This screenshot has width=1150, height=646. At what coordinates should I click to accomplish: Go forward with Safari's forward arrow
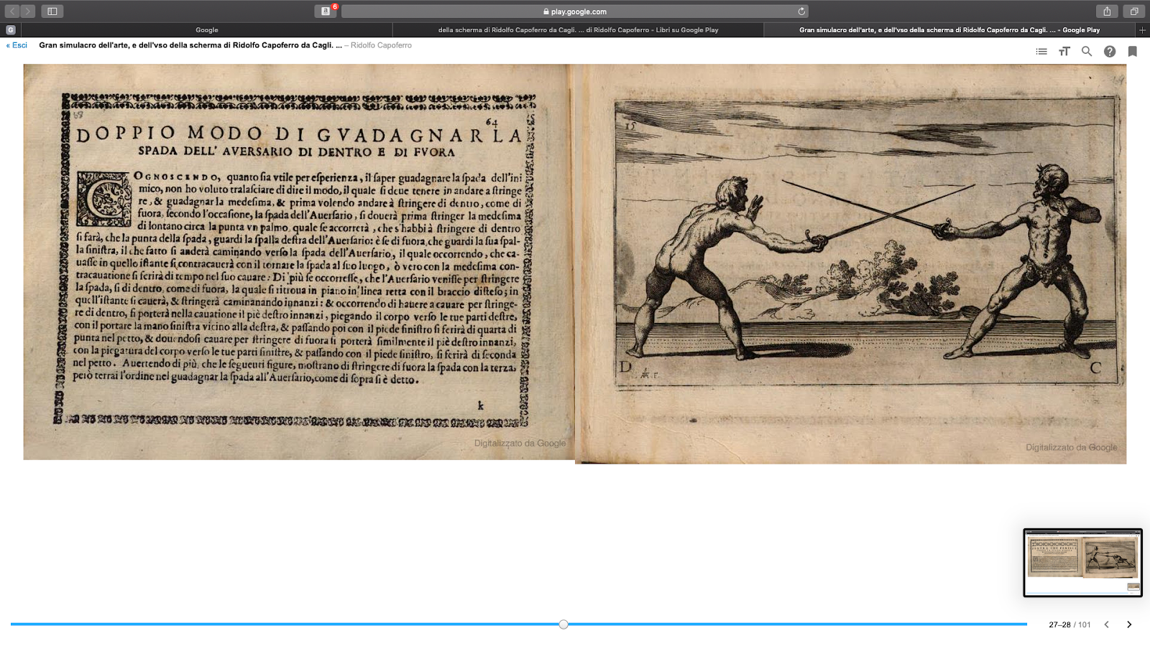point(28,11)
